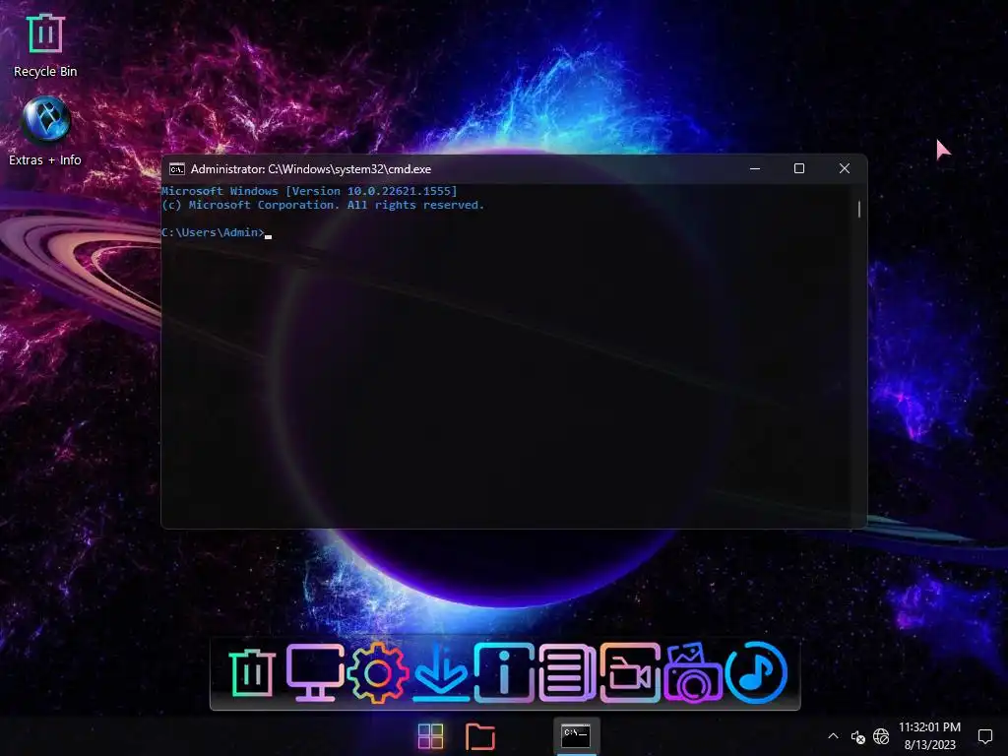Close the Administrator cmd.exe window
1008x756 pixels.
[845, 168]
